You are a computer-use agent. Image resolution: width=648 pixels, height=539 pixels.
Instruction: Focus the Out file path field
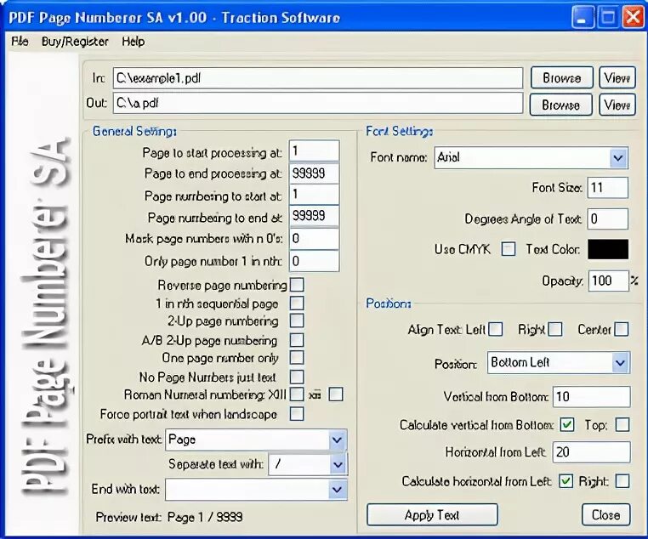click(x=318, y=103)
